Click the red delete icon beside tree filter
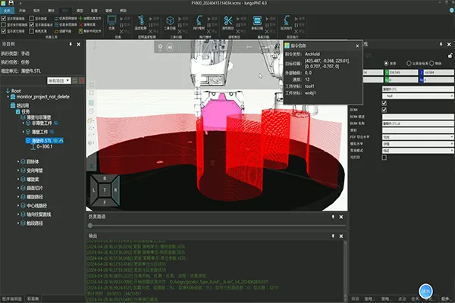Viewport: 455px width, 303px height. click(x=82, y=80)
